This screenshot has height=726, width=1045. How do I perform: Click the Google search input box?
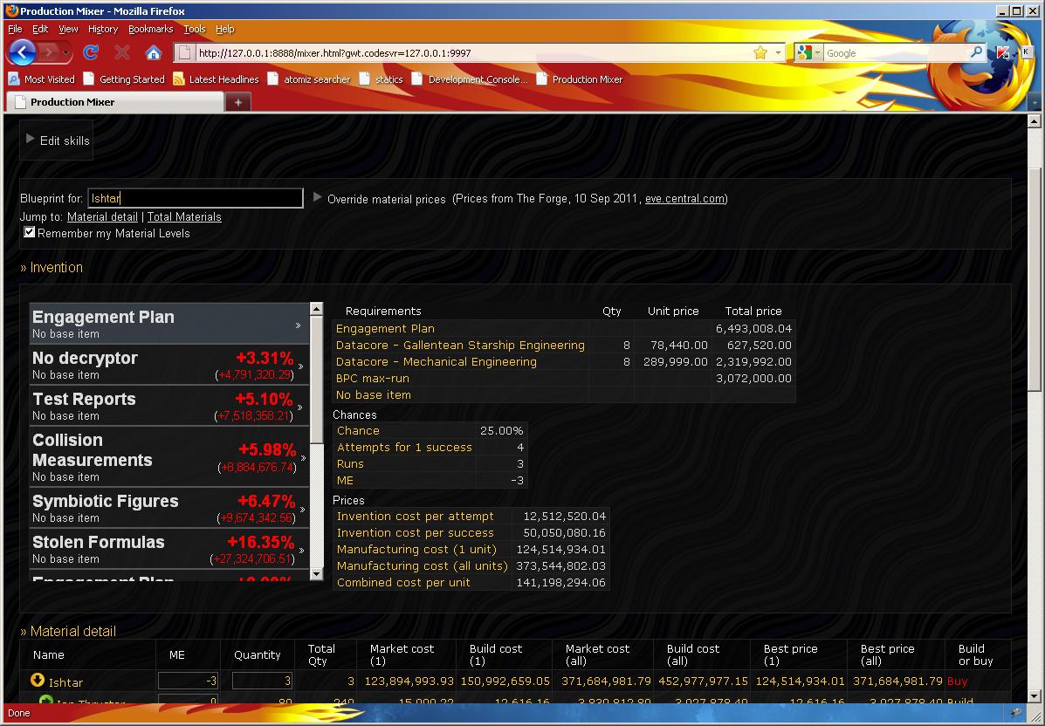coord(896,52)
